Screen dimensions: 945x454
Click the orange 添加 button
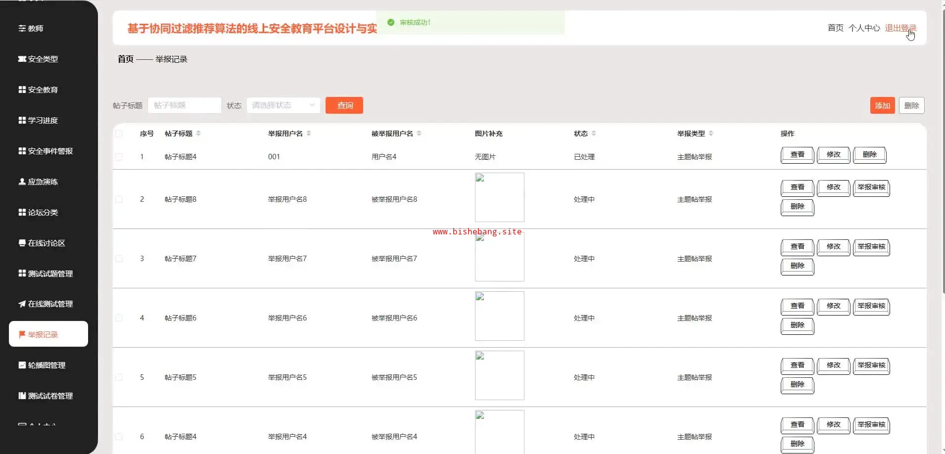pos(883,105)
